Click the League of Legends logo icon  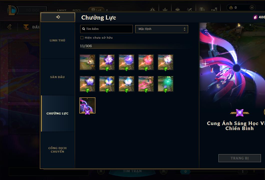coord(12,10)
